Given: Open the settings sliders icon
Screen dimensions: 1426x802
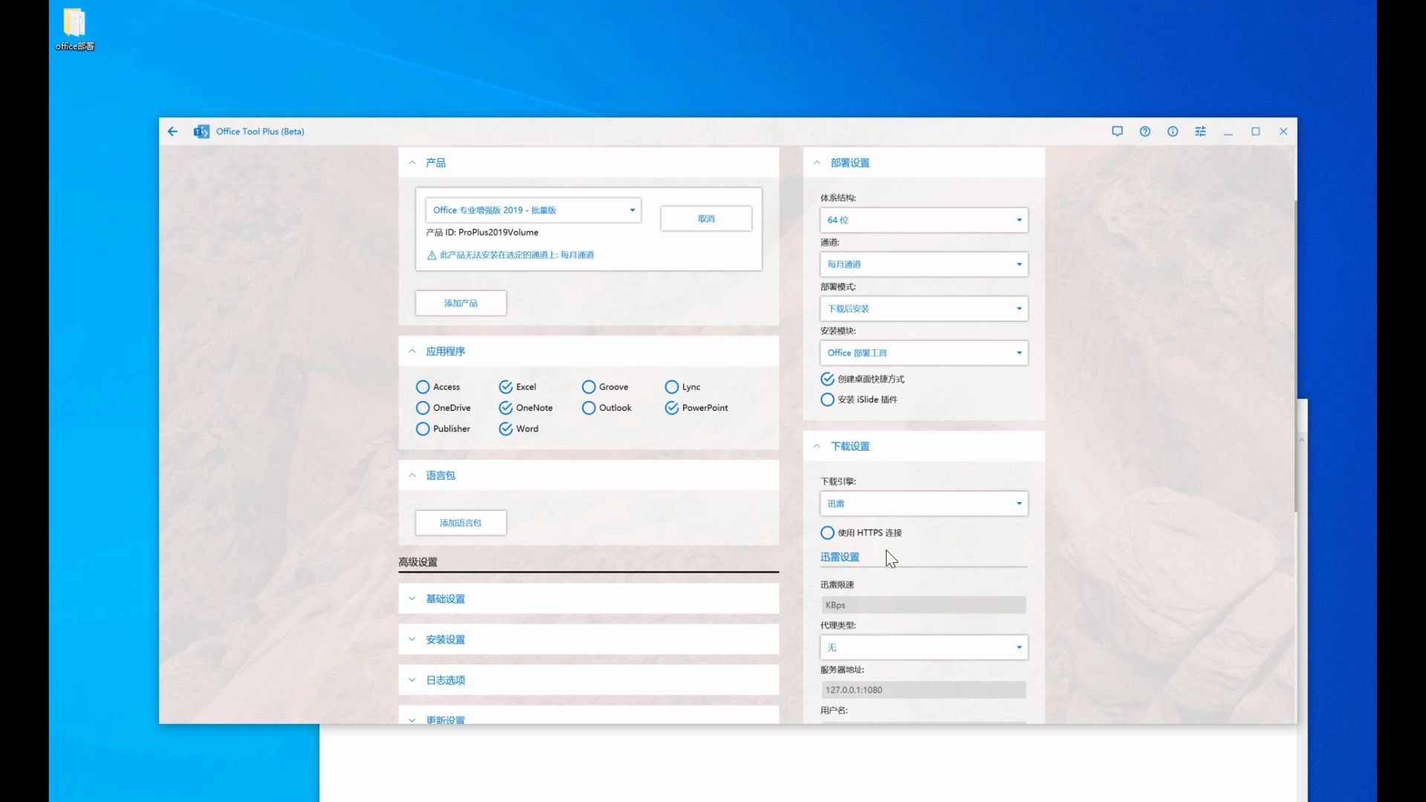Looking at the screenshot, I should [x=1200, y=131].
